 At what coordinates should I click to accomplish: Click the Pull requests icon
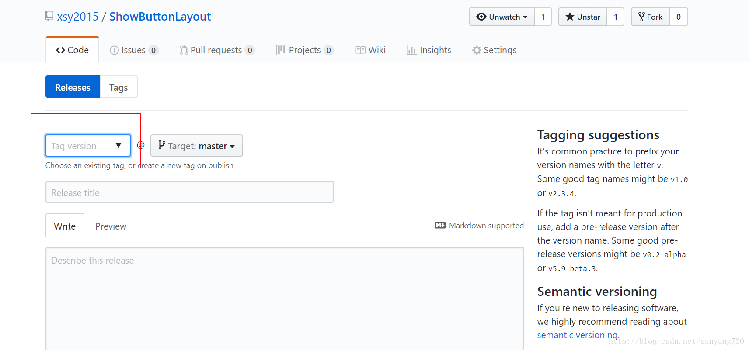pyautogui.click(x=184, y=50)
